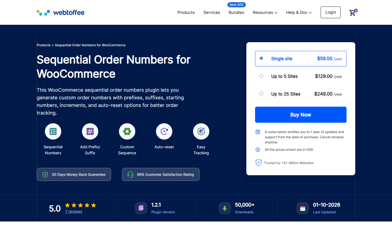This screenshot has height=234, width=392.
Task: Click the 99% Customer Satisfaction Rating badge
Action: pos(161,174)
